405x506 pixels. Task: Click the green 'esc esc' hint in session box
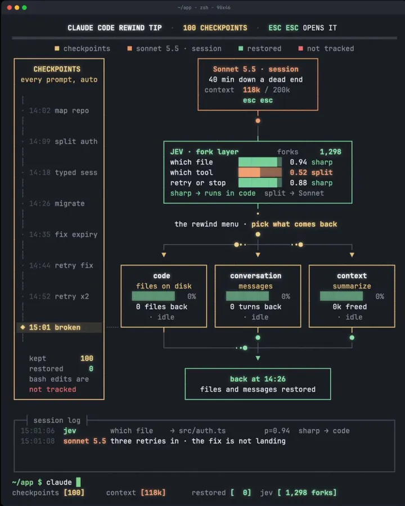tap(258, 101)
